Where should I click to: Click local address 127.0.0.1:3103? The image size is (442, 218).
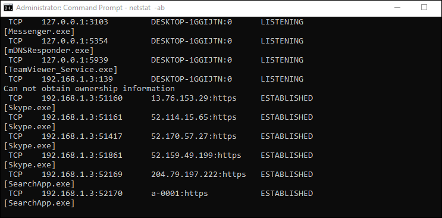[75, 22]
